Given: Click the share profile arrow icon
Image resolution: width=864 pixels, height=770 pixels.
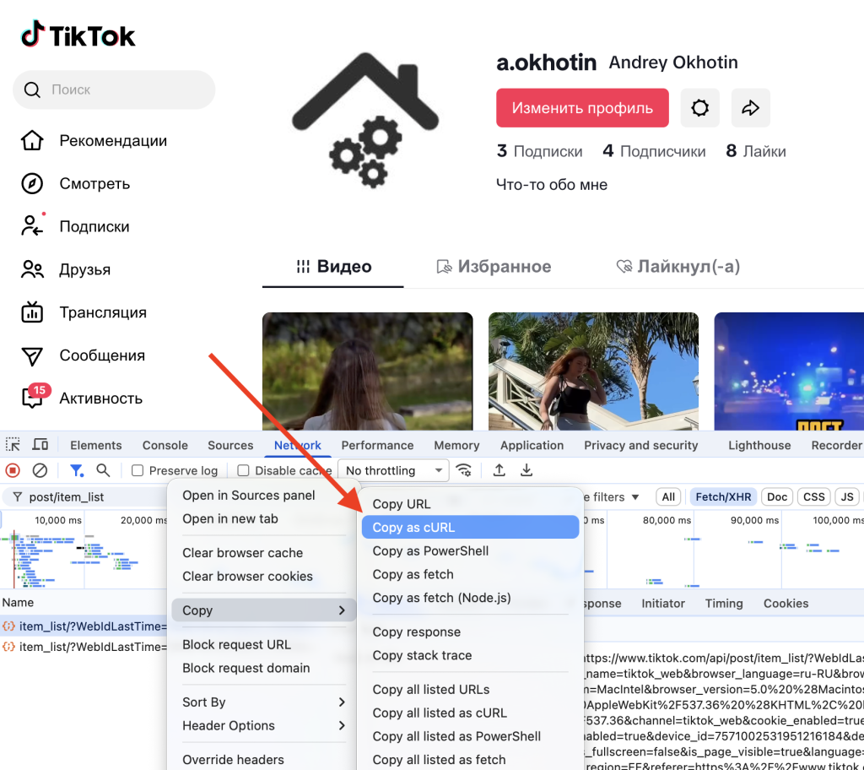Looking at the screenshot, I should point(750,108).
